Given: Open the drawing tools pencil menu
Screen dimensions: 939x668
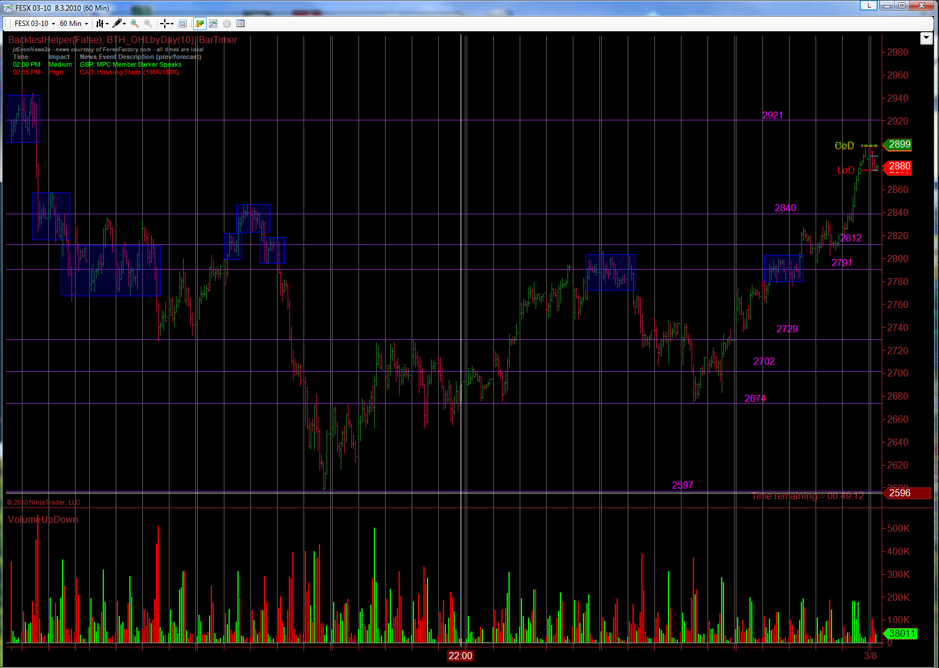Looking at the screenshot, I should coord(119,24).
